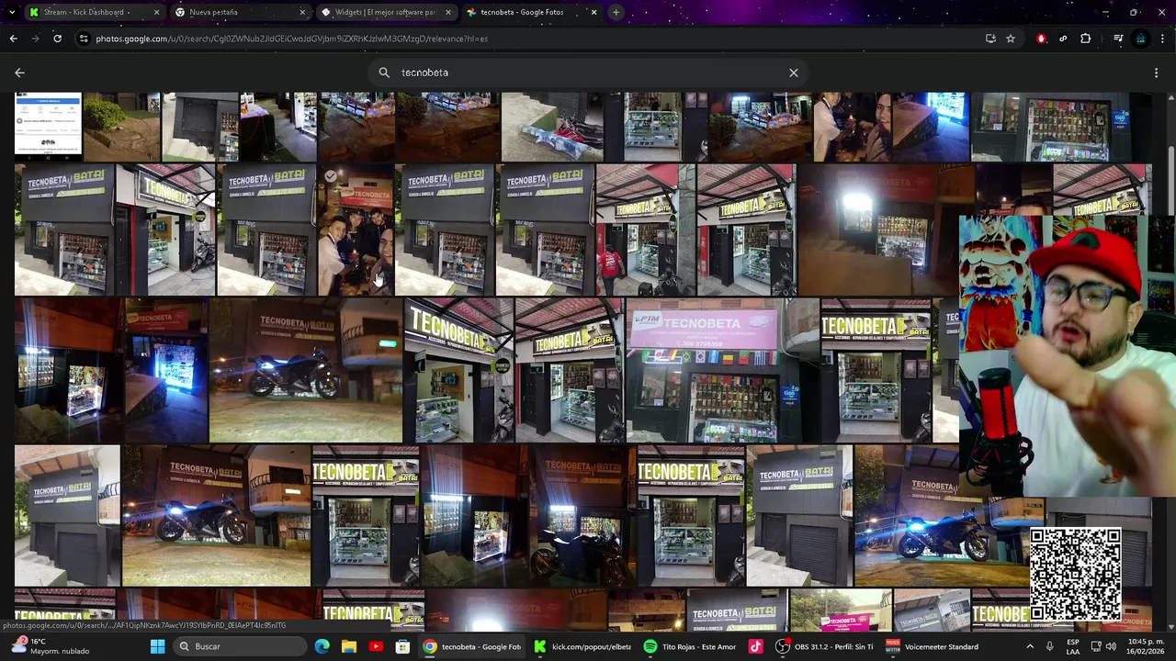Open the browser profile avatar

pos(1140,39)
